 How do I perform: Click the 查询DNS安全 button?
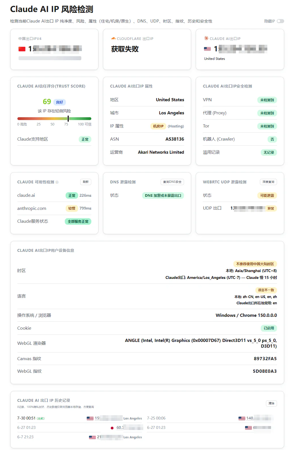tap(172, 182)
